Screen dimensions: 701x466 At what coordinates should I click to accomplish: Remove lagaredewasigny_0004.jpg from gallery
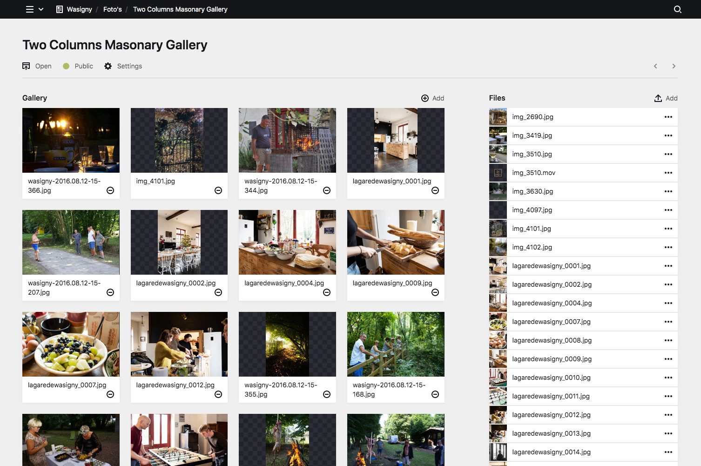(327, 292)
